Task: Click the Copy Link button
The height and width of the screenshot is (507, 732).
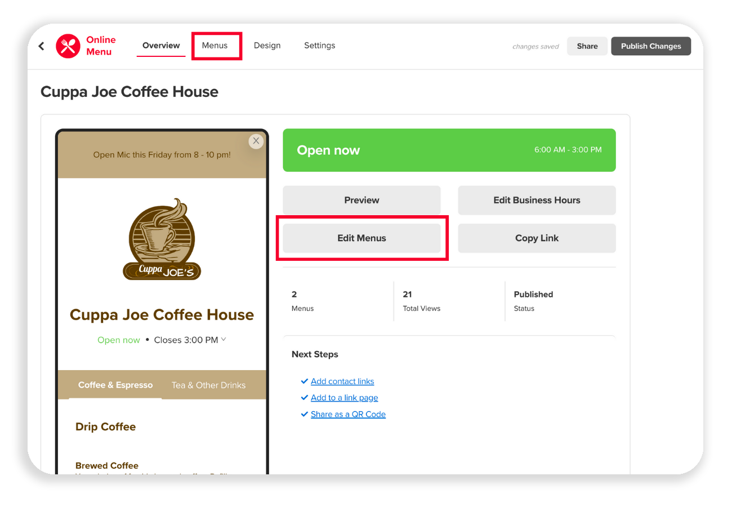Action: 537,238
